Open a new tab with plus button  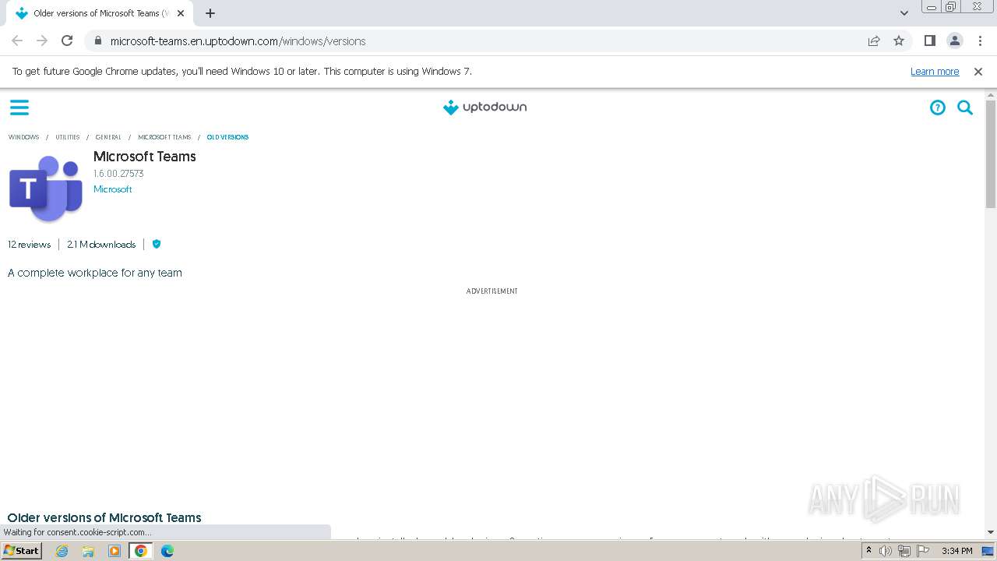point(210,13)
